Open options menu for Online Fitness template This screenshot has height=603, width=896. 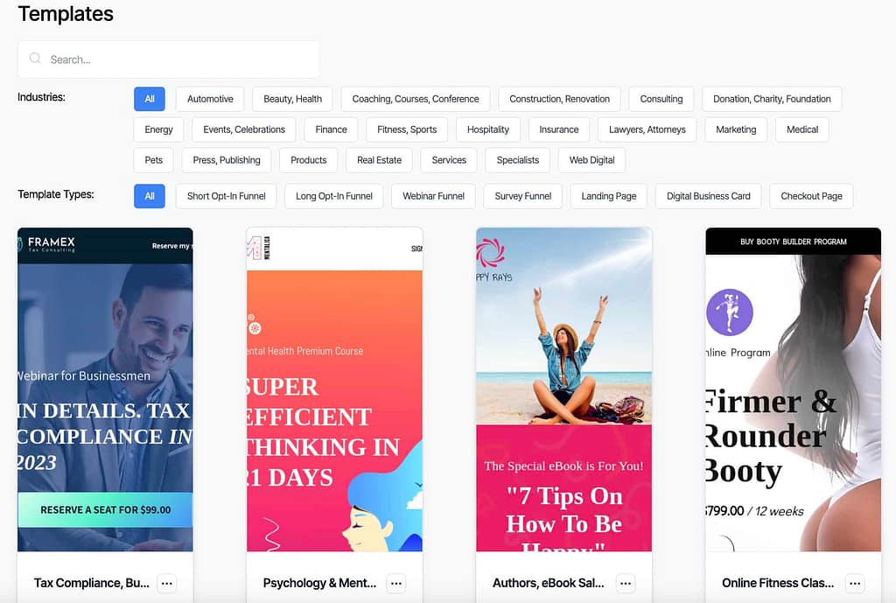coord(855,583)
